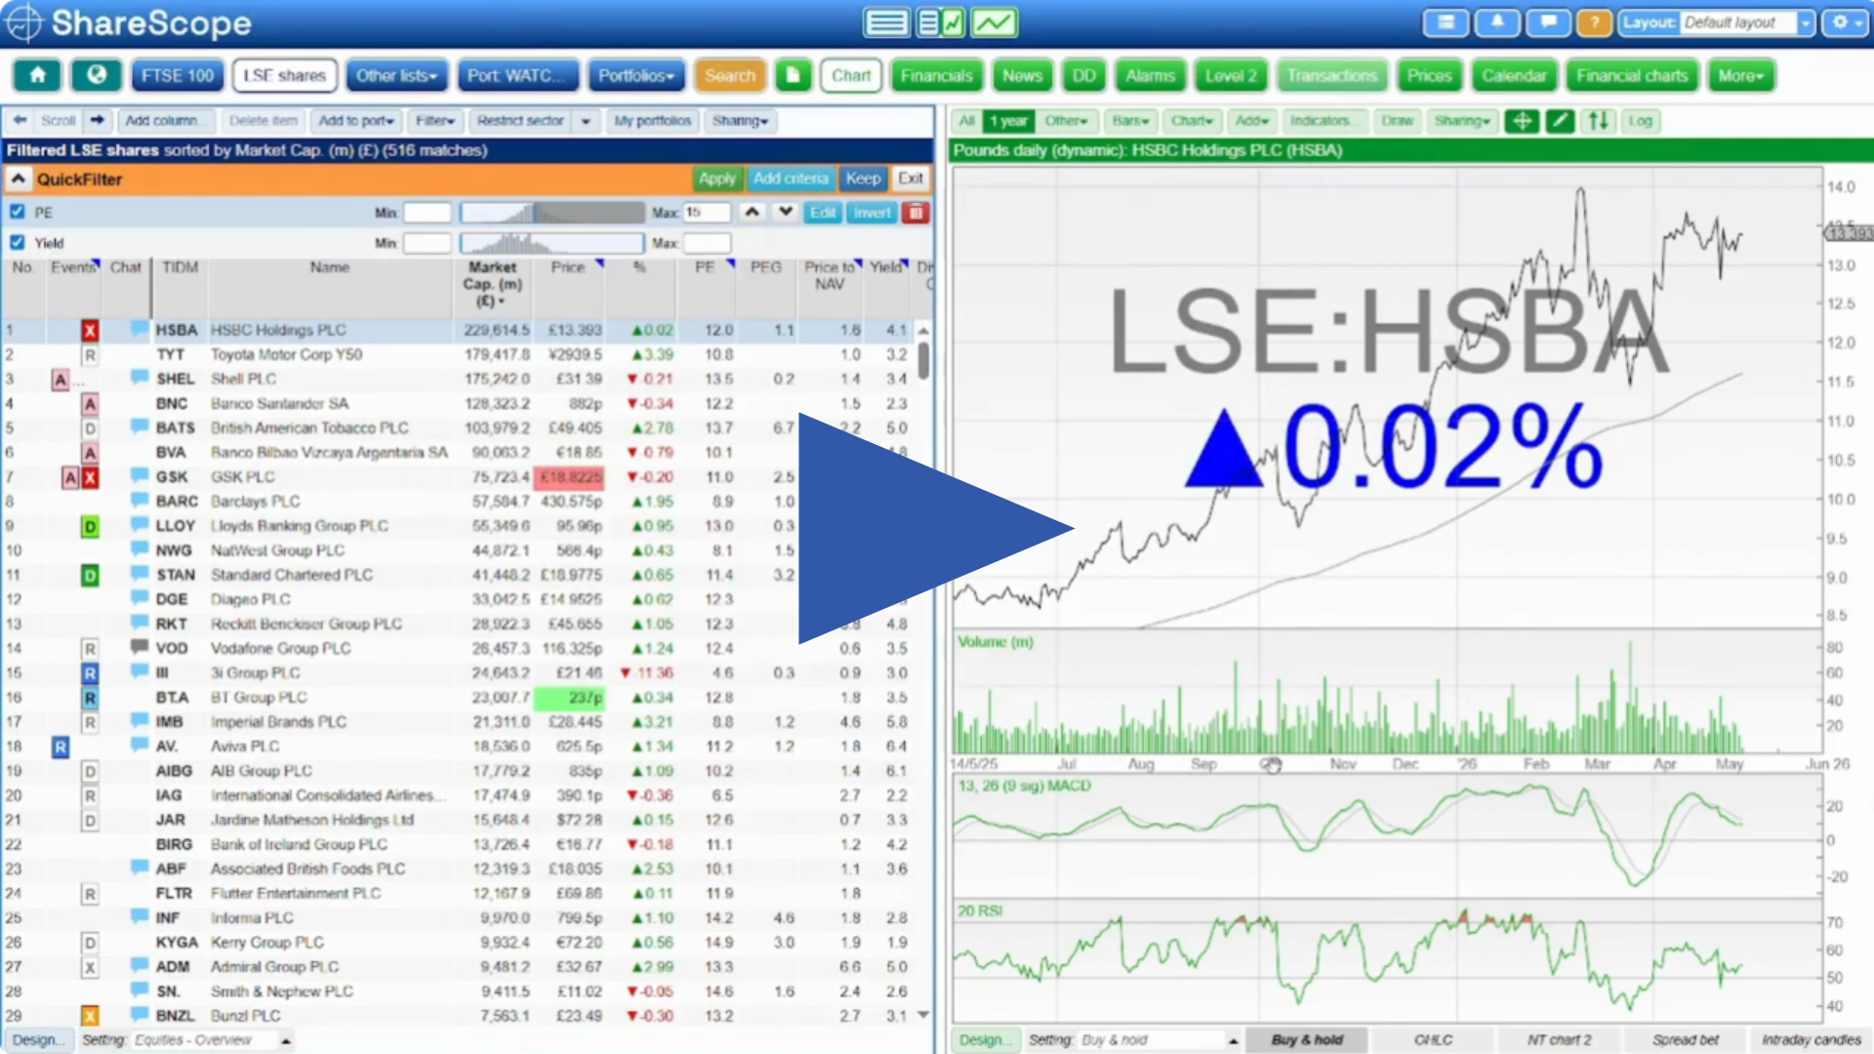The image size is (1874, 1054).
Task: Enable the chart crosshair tool
Action: pyautogui.click(x=1522, y=121)
